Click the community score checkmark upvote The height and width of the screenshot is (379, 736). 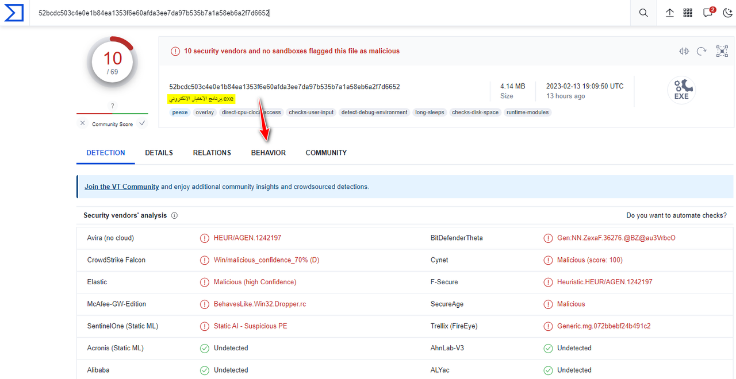(x=142, y=123)
